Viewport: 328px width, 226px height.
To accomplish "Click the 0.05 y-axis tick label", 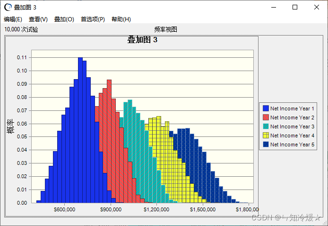I will pos(22,137).
